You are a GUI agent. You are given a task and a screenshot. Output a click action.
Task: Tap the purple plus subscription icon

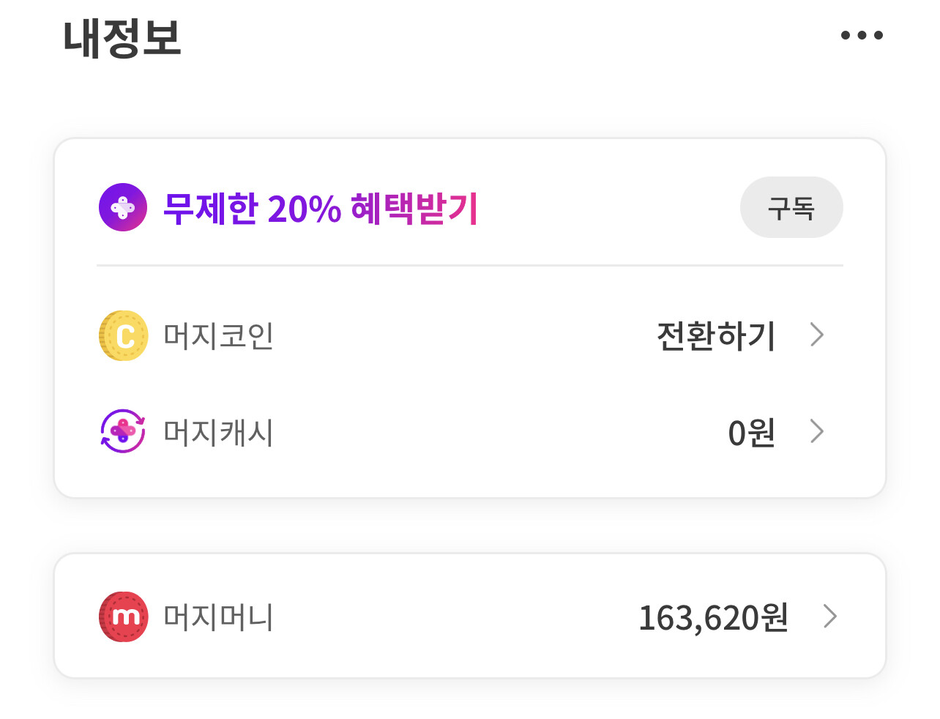pyautogui.click(x=123, y=207)
